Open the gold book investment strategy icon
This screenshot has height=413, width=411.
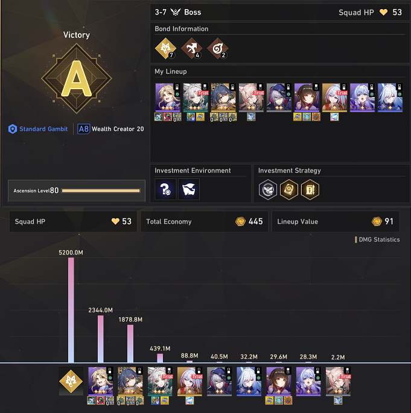tap(289, 189)
